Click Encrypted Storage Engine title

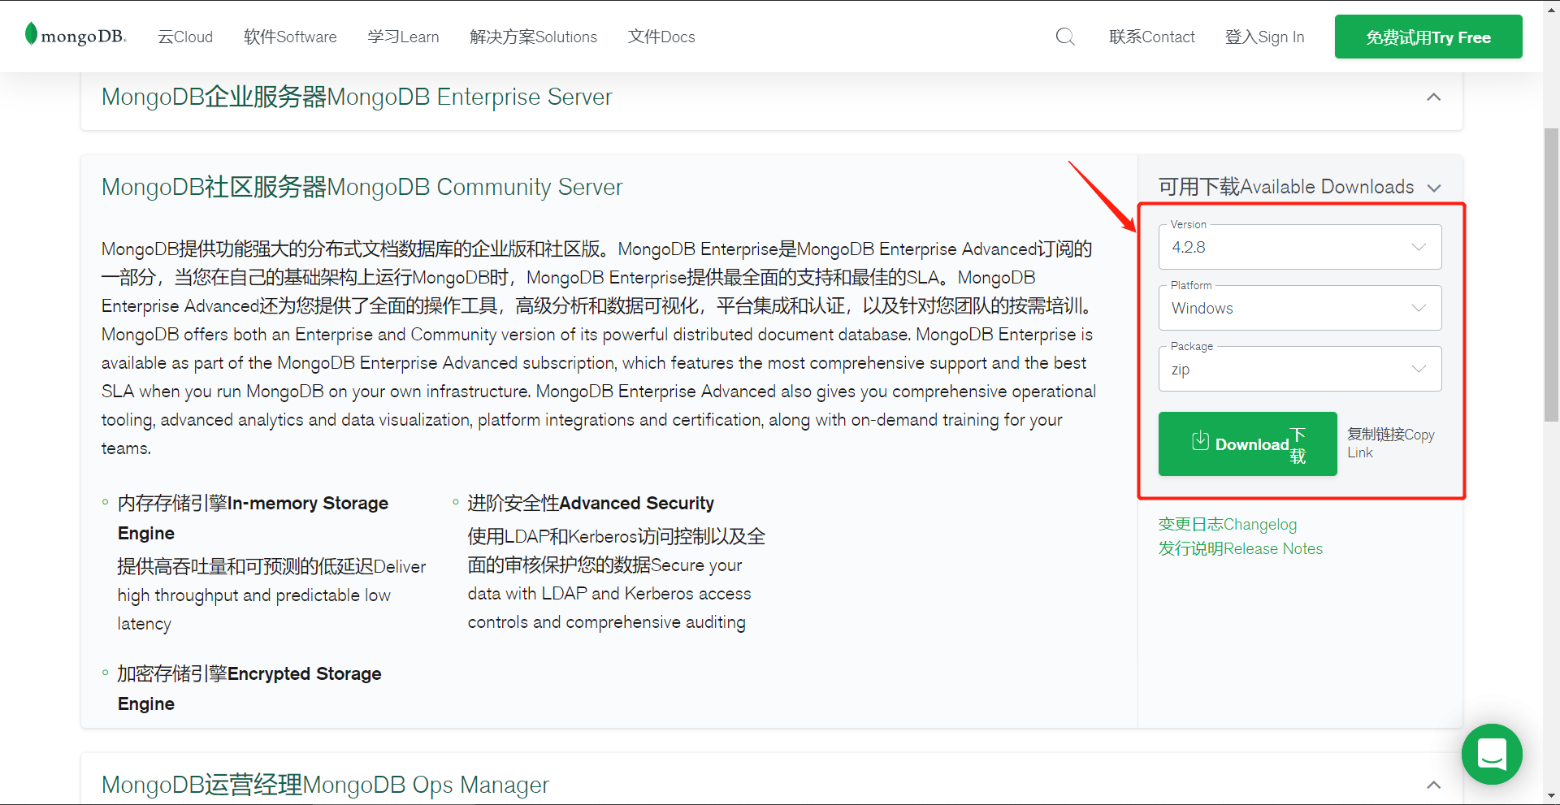click(249, 689)
